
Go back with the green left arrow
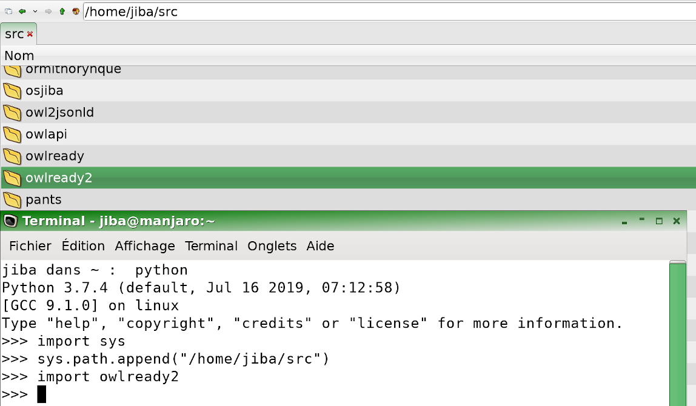[22, 12]
